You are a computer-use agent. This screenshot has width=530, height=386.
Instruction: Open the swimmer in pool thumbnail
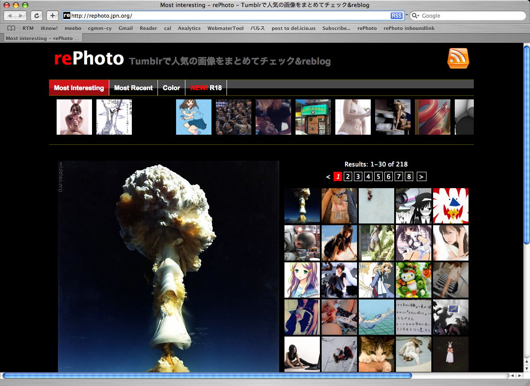[x=376, y=317]
